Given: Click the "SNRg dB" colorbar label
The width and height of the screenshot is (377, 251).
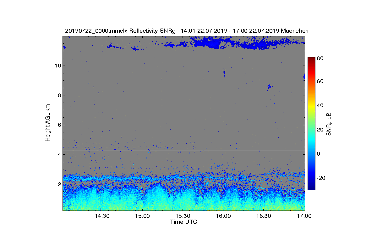Looking at the screenshot, I should (x=329, y=124).
